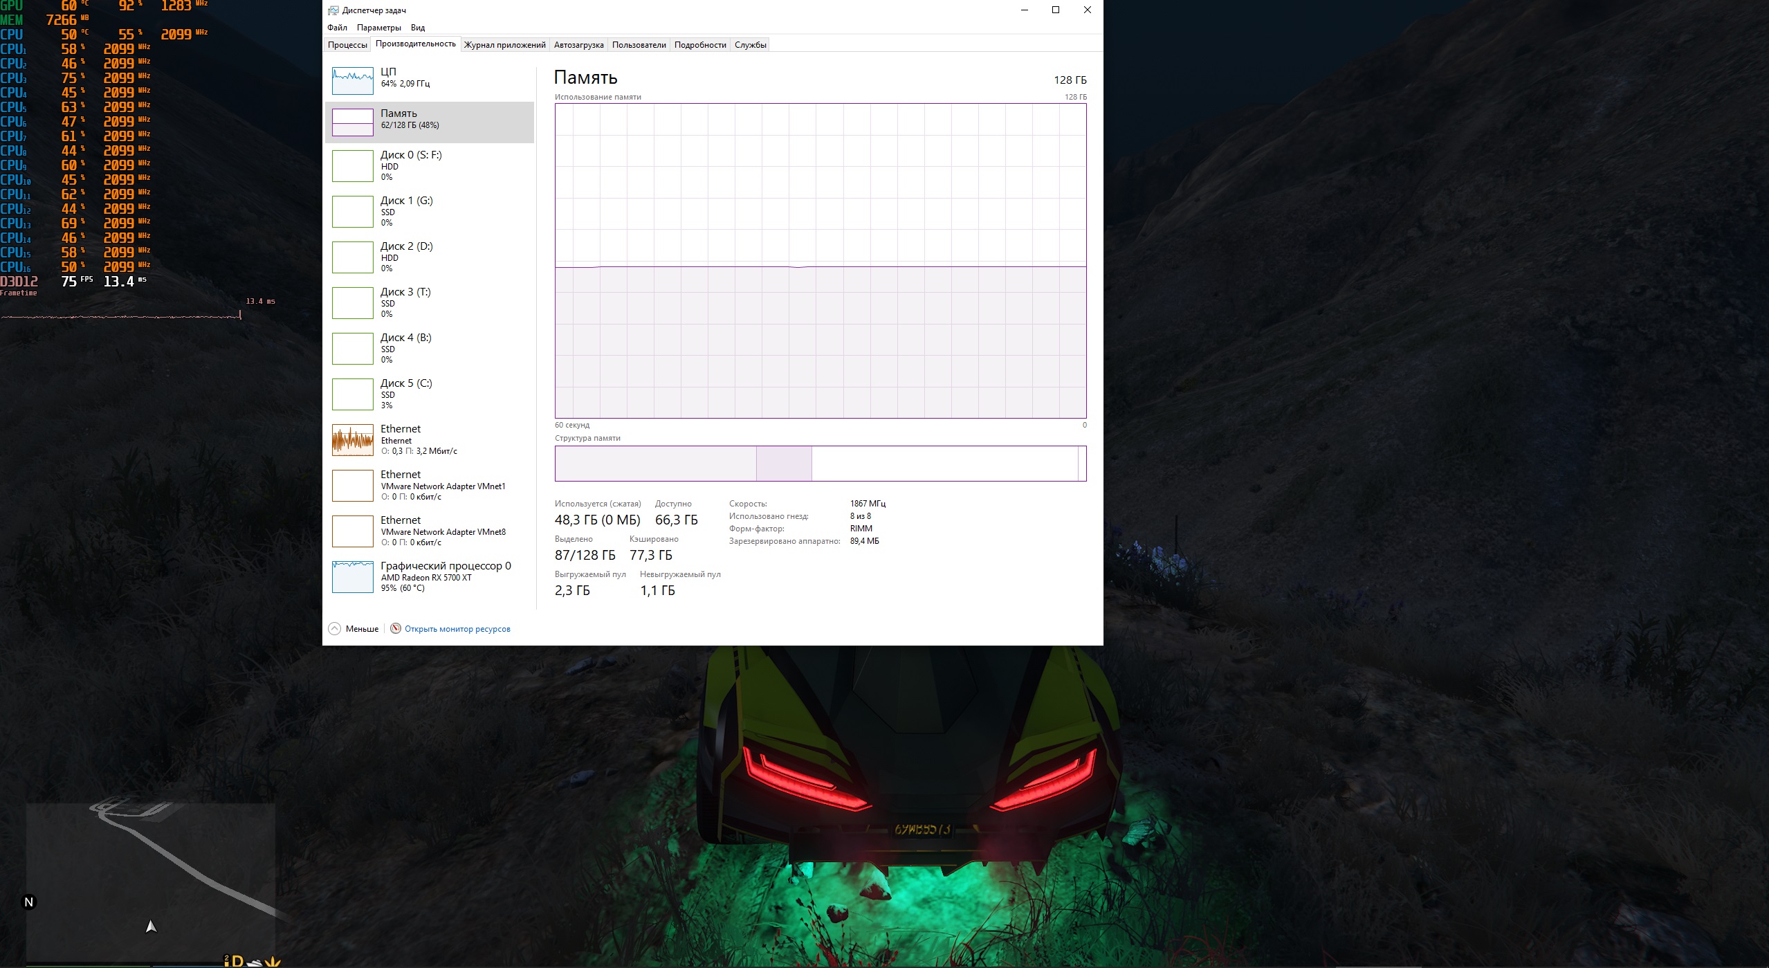Screen dimensions: 1769x968
Task: Expand the Вид menu
Action: click(417, 28)
